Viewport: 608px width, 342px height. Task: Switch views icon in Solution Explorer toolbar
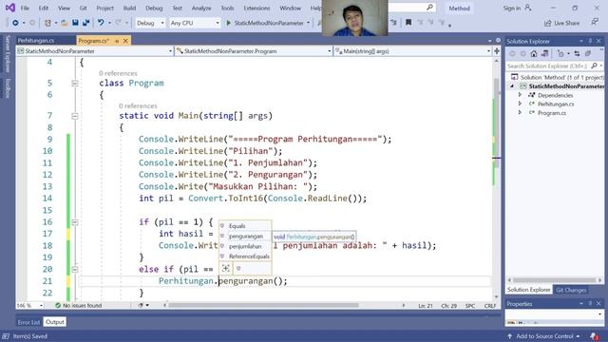544,54
